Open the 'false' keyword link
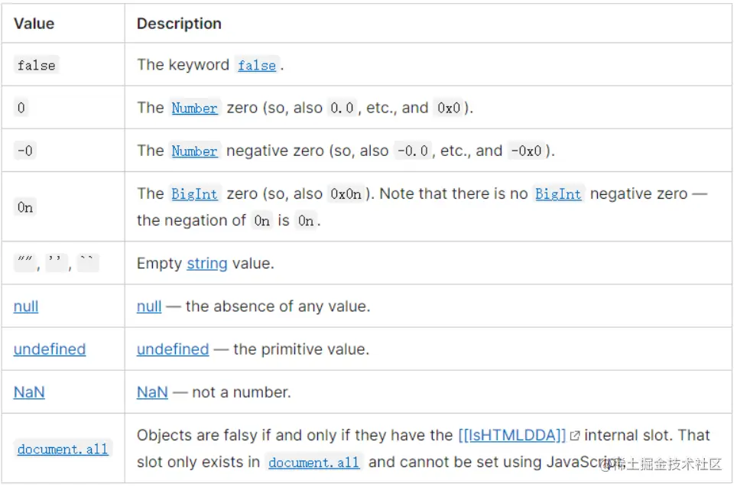This screenshot has height=487, width=737. 256,66
